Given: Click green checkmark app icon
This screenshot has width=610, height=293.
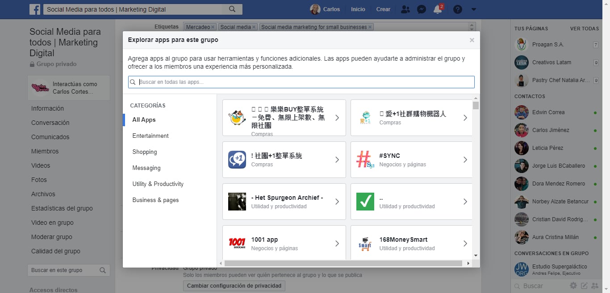Looking at the screenshot, I should (x=365, y=202).
